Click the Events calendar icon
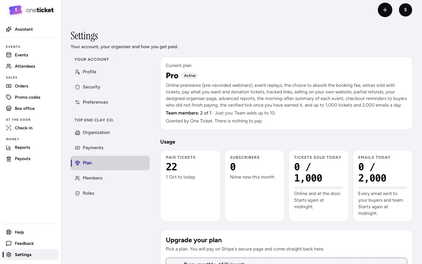 pyautogui.click(x=9, y=55)
